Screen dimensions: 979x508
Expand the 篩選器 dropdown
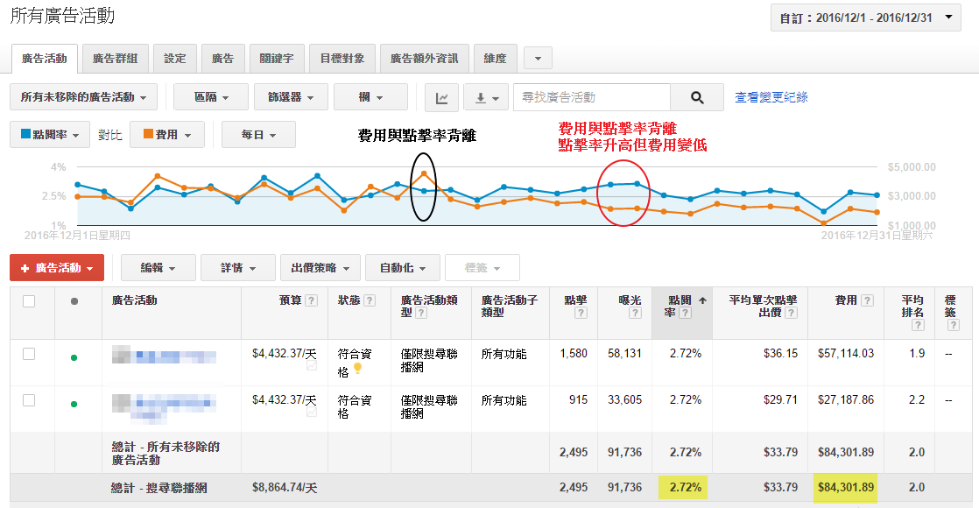(x=291, y=97)
